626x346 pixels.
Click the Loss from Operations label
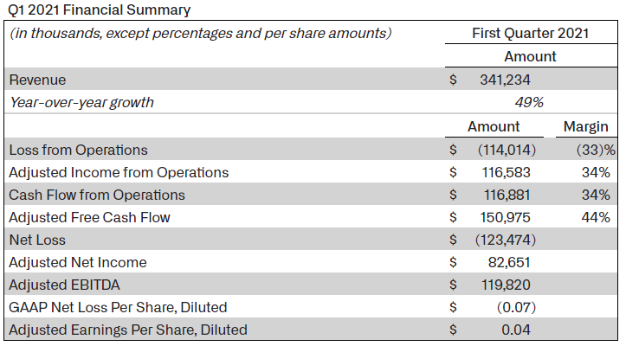pos(78,150)
